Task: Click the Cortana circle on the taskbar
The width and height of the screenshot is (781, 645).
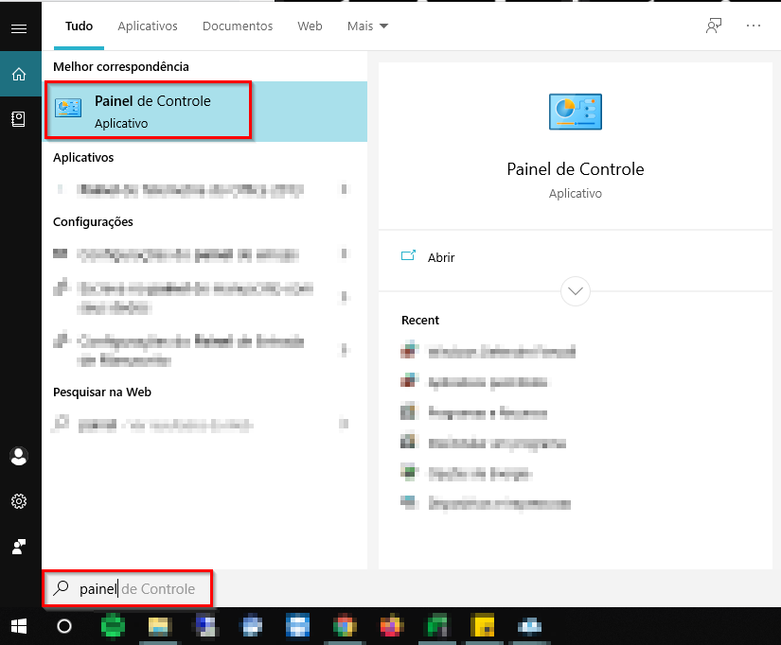Action: point(64,626)
